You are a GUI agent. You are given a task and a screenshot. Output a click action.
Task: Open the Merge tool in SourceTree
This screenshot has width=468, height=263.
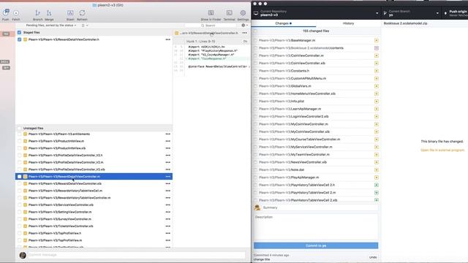pyautogui.click(x=49, y=13)
